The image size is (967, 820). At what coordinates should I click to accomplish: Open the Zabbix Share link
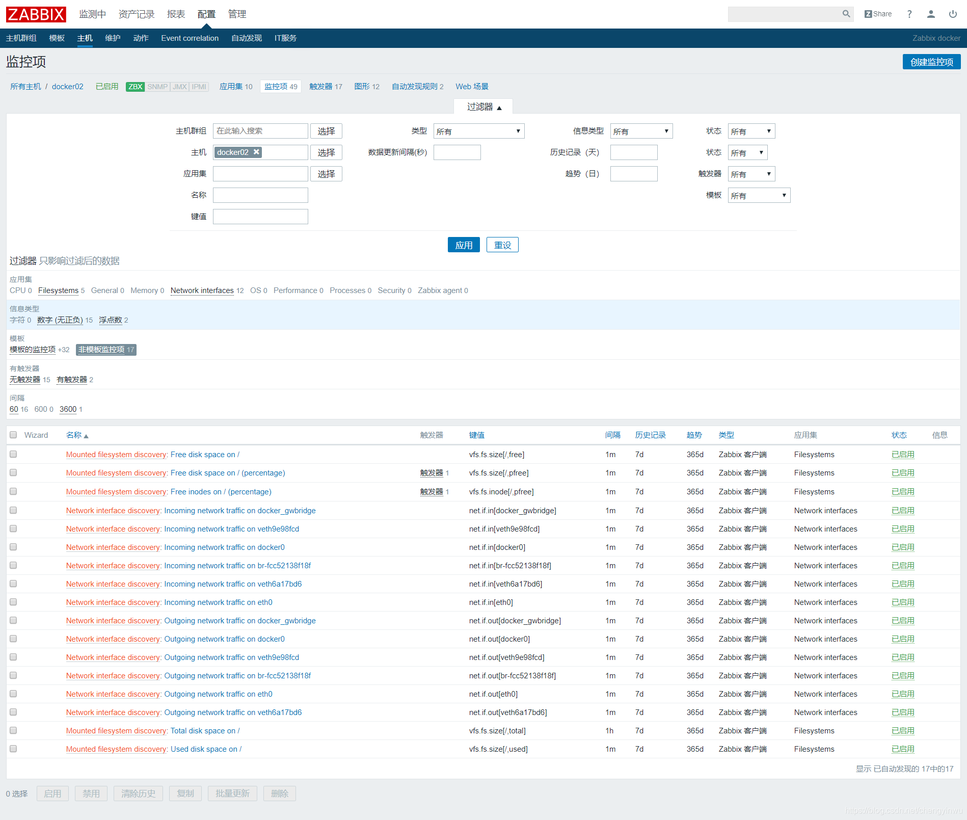[x=878, y=14]
